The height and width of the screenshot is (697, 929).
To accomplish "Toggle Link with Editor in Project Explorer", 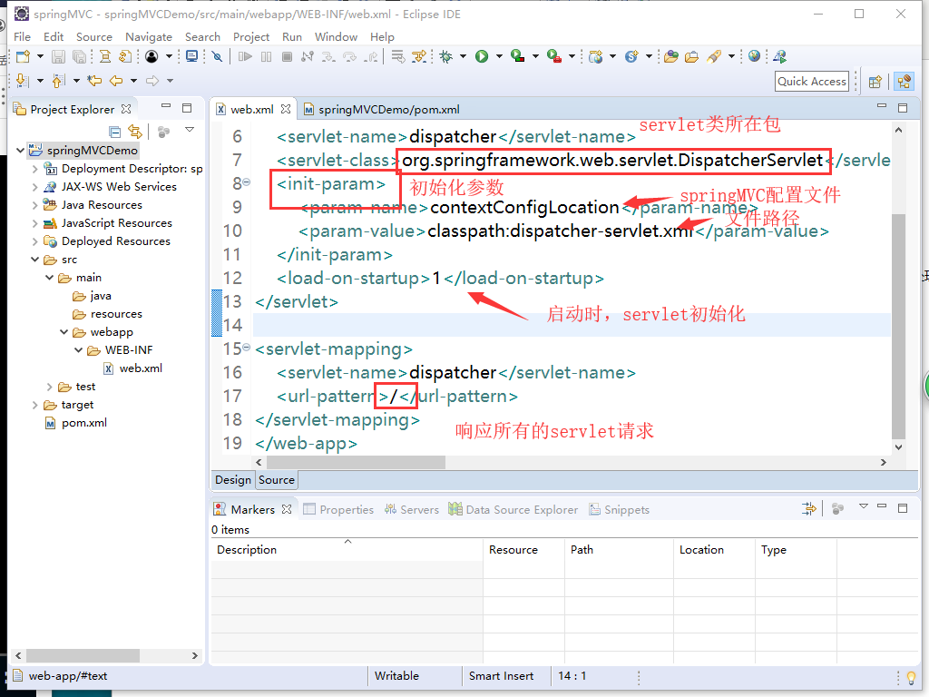I will 135,132.
